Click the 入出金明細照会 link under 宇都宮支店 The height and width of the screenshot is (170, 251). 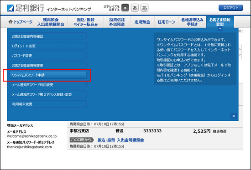[131, 140]
